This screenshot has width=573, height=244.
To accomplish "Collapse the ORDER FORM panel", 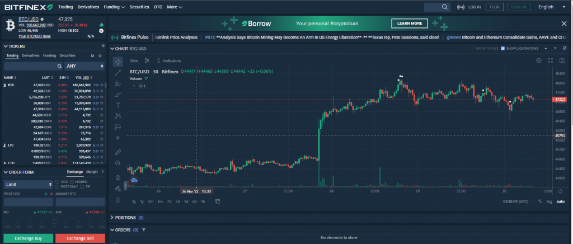I will [x=6, y=172].
